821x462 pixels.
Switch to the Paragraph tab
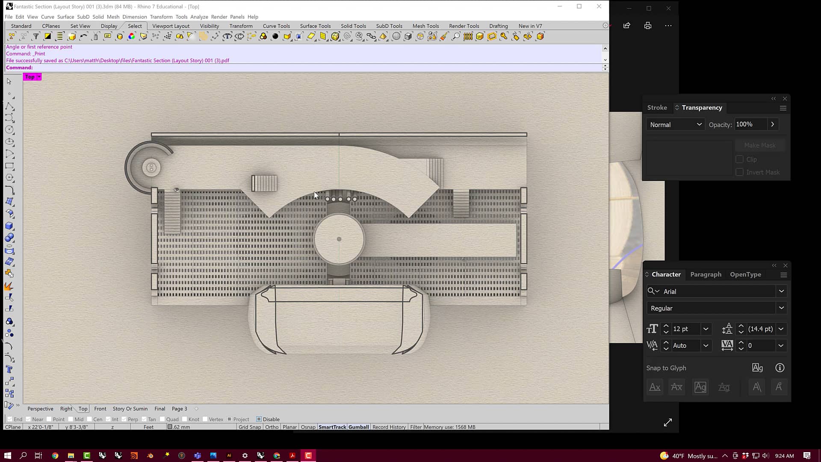tap(706, 274)
